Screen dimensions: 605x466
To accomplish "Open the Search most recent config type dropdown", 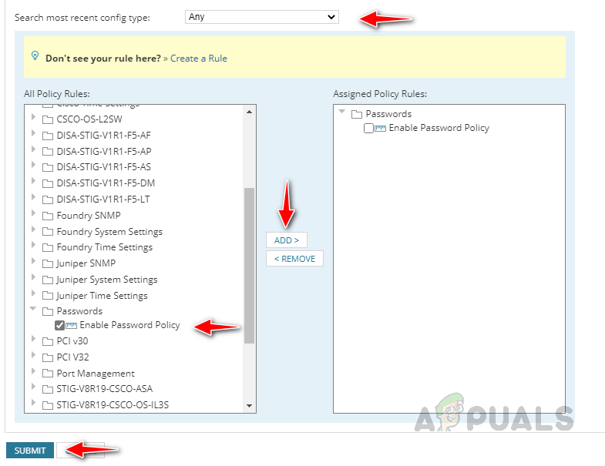I will (x=261, y=17).
